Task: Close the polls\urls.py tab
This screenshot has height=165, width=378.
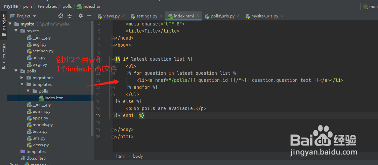Action: click(239, 16)
